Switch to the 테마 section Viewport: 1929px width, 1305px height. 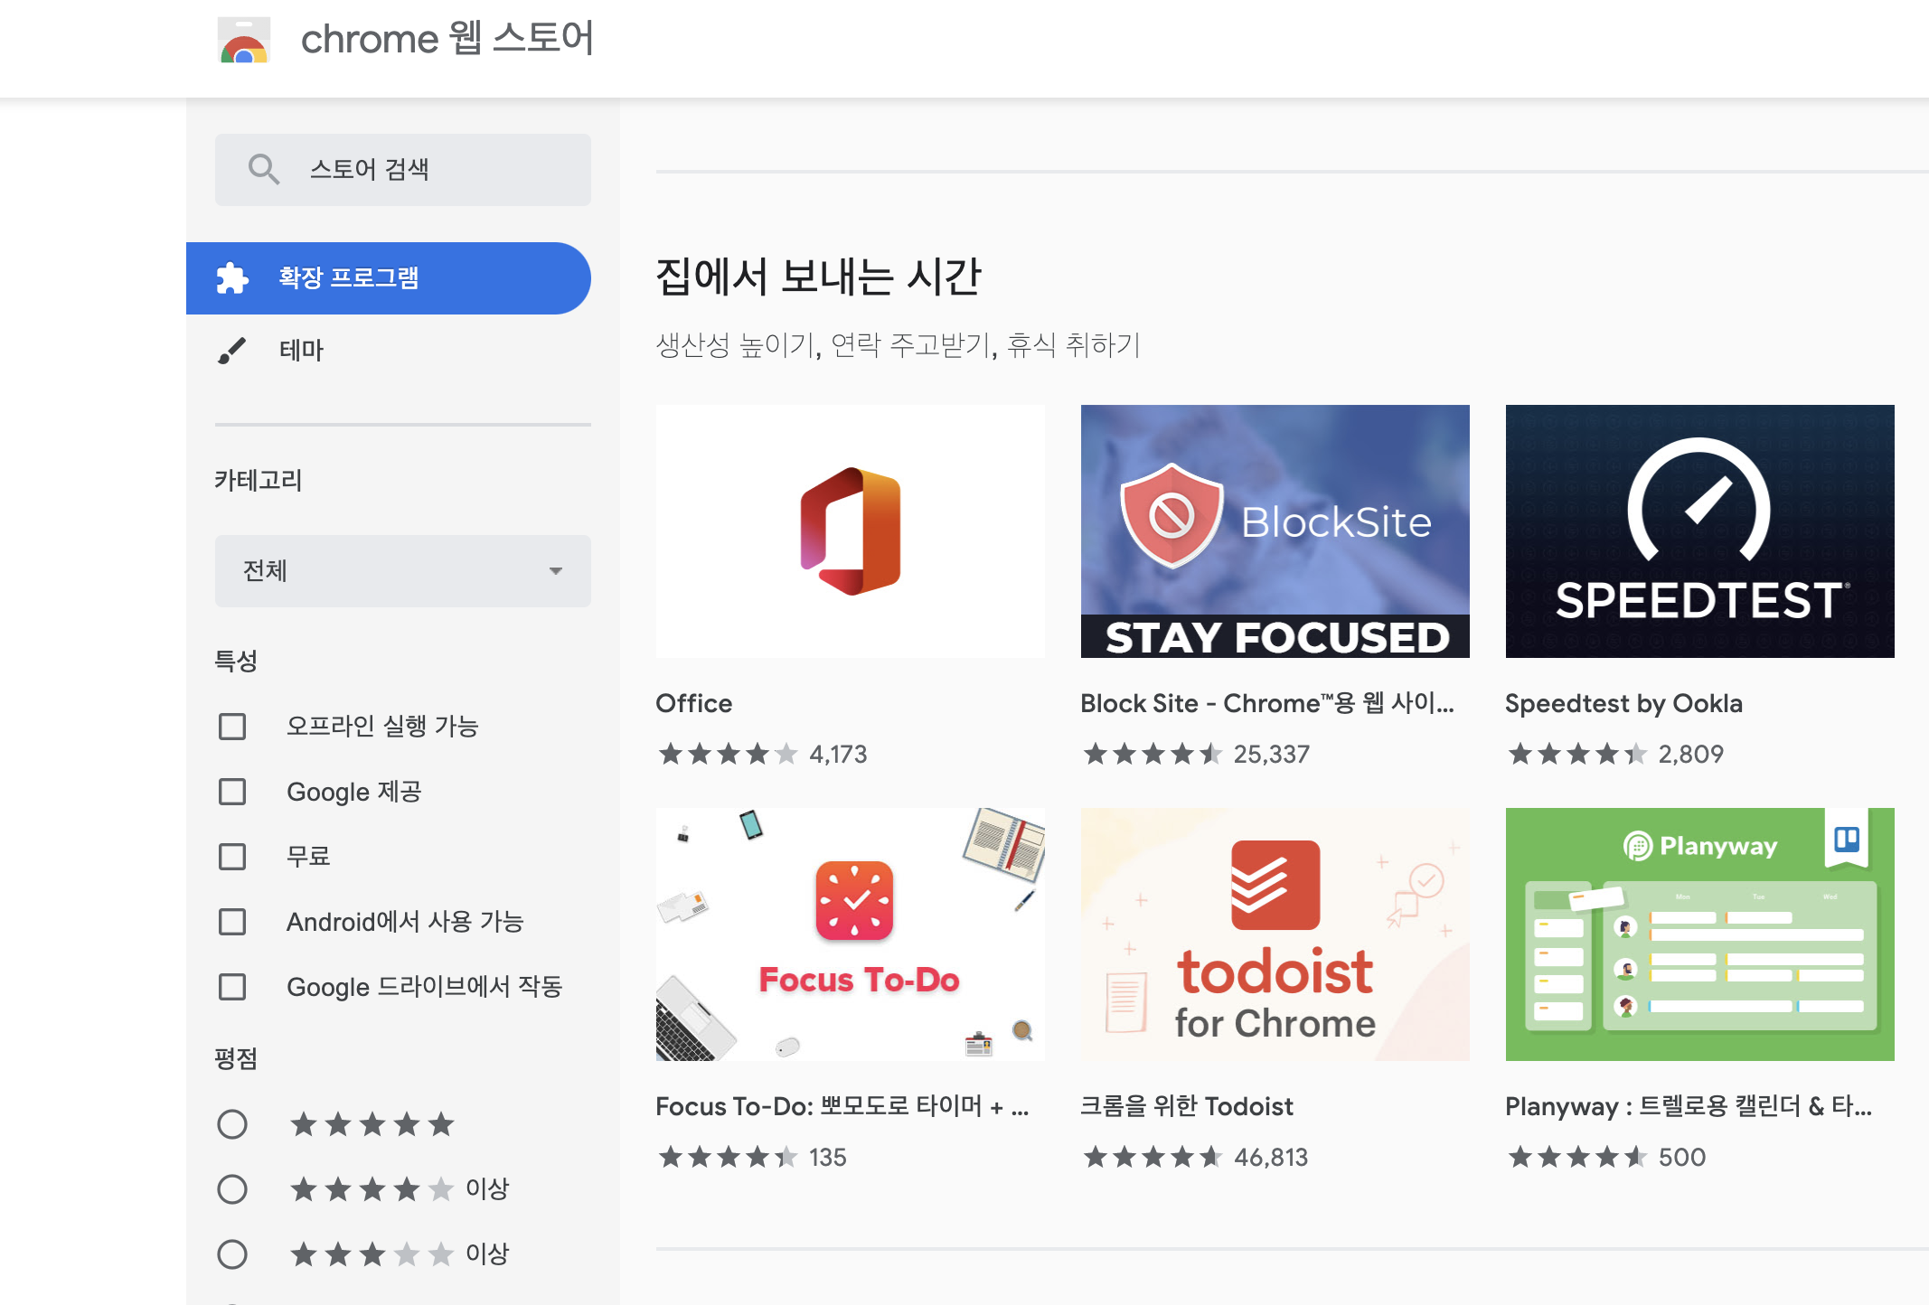[302, 350]
